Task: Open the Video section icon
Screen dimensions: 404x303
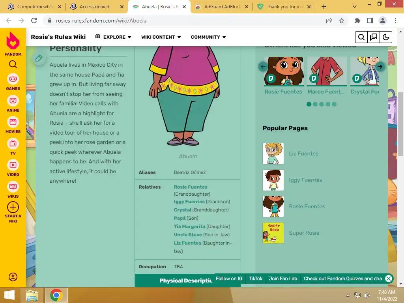Action: pos(13,165)
